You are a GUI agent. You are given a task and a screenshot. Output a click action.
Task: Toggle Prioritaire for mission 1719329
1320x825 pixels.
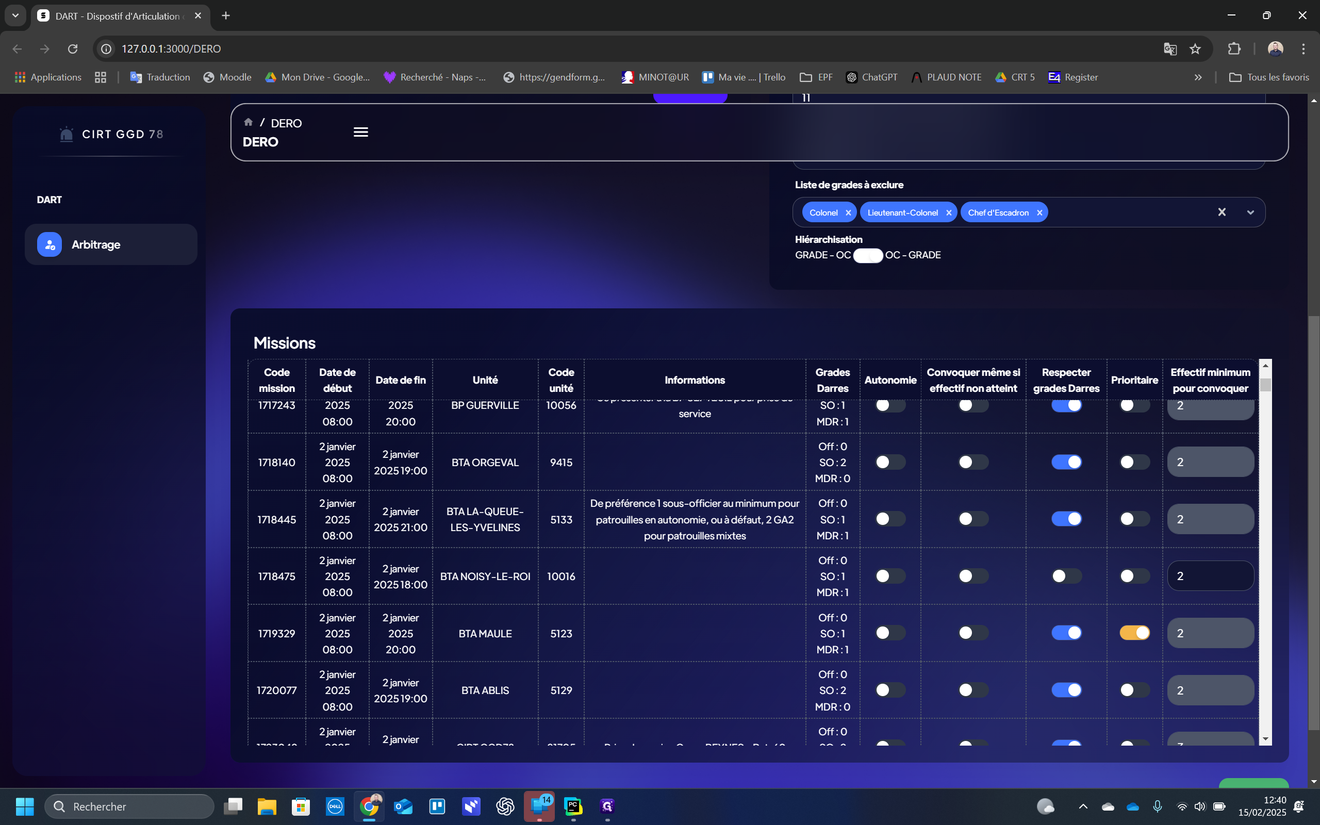click(1134, 633)
